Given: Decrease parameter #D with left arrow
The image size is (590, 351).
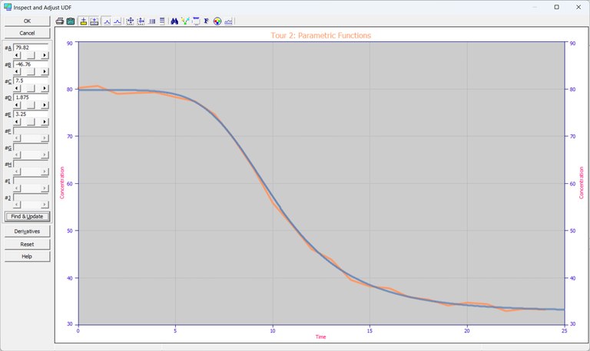Looking at the screenshot, I should (17, 105).
